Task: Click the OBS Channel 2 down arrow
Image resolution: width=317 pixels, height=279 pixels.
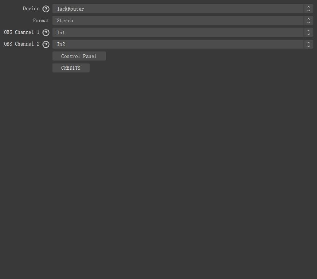Action: tap(309, 46)
